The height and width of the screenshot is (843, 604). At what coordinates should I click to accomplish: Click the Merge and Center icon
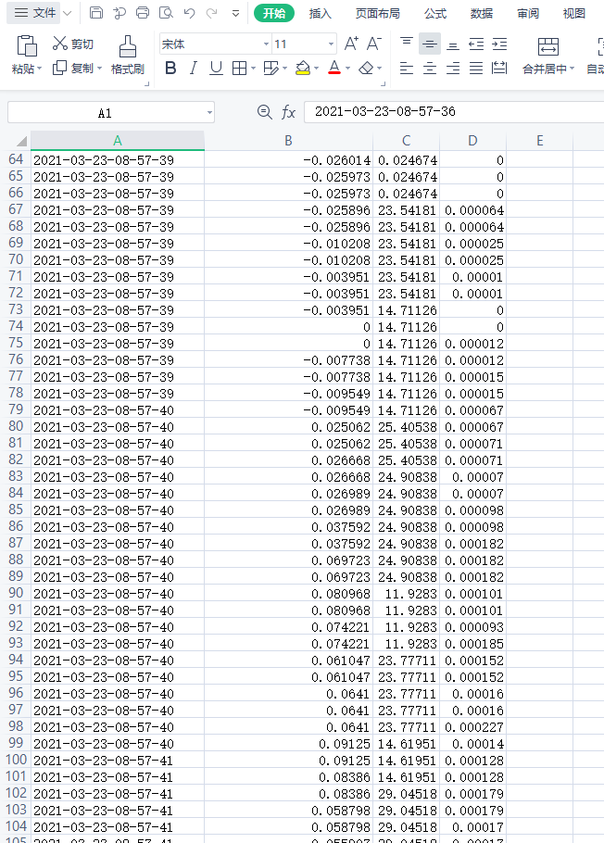click(x=548, y=47)
